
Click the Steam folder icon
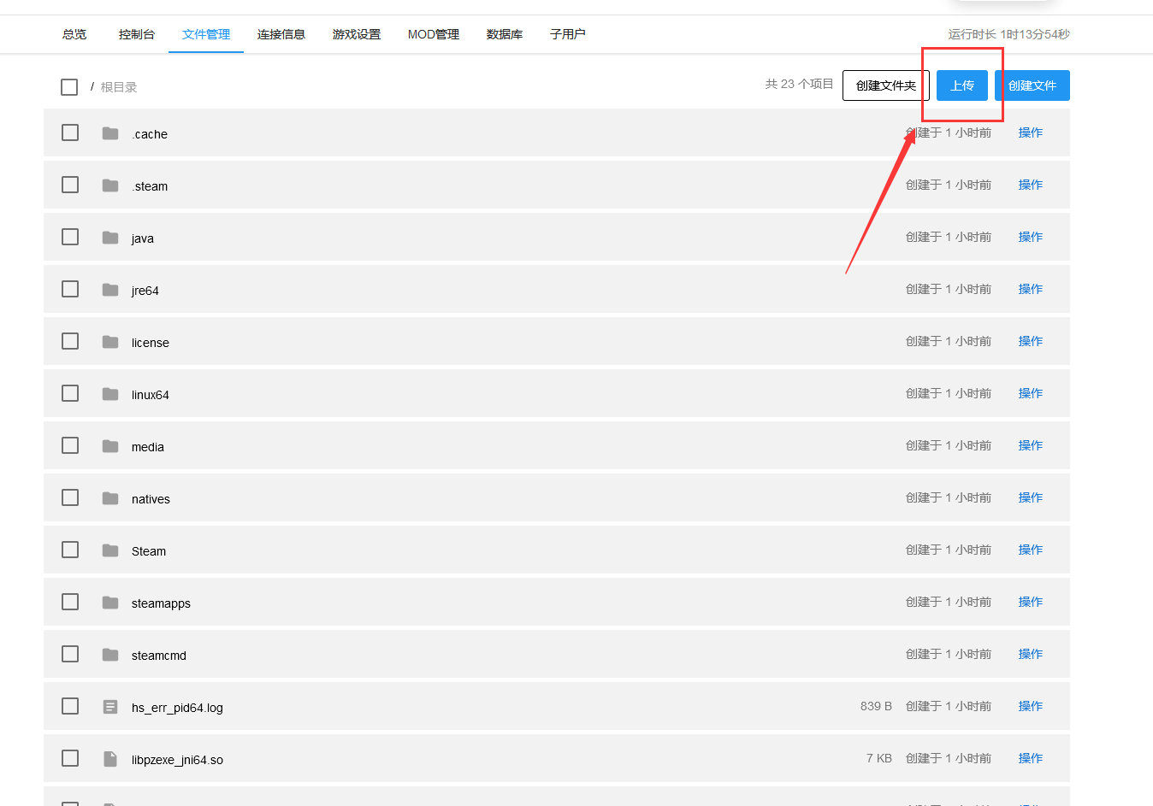pyautogui.click(x=110, y=550)
